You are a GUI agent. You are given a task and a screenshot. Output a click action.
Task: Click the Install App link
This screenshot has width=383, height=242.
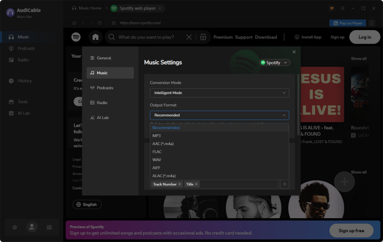coord(308,37)
